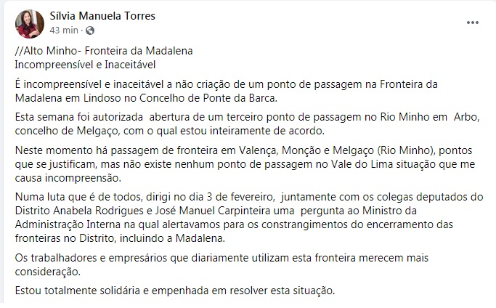The width and height of the screenshot is (496, 308).
Task: Open Sílvia Manuela Torres author name link
Action: pyautogui.click(x=102, y=16)
